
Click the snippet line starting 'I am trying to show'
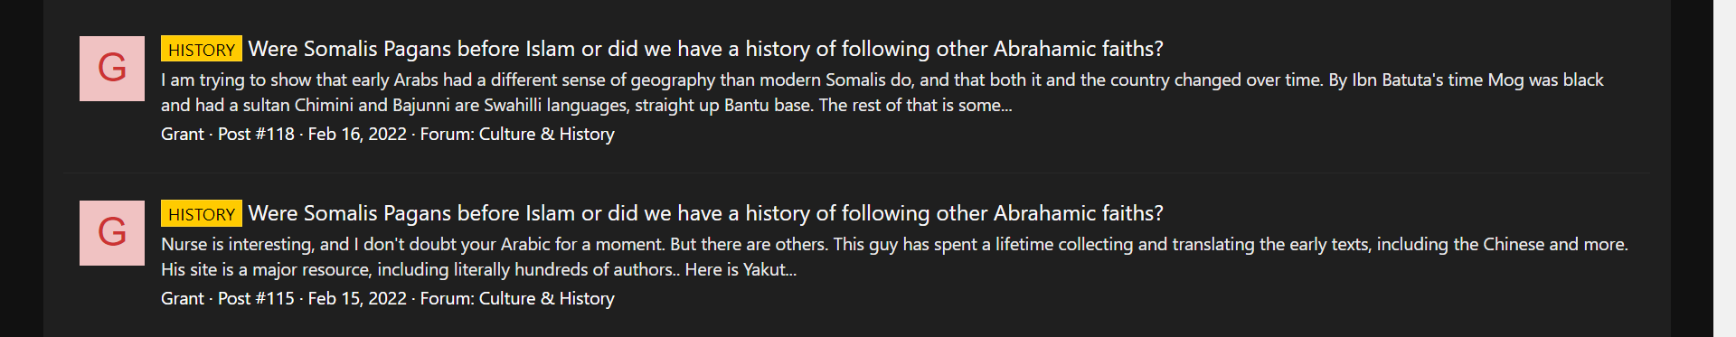882,80
